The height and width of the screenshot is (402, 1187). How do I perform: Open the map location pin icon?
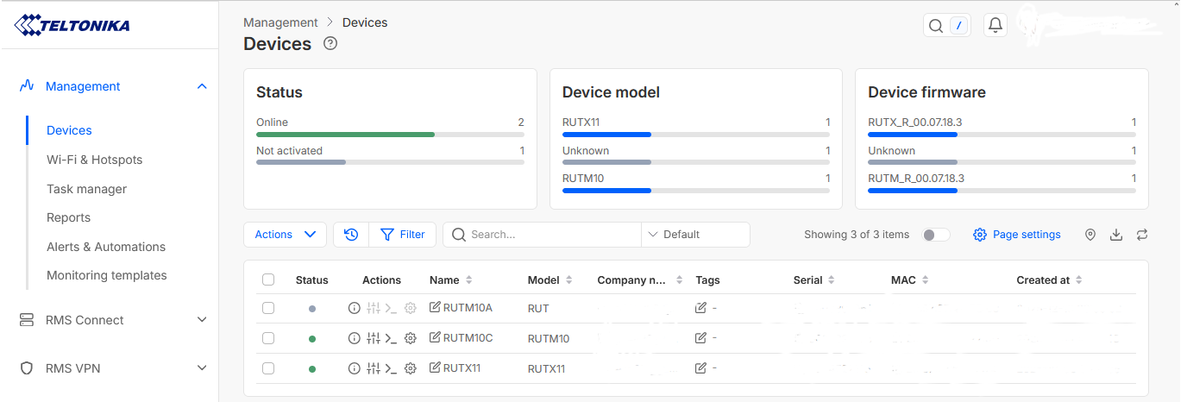(x=1090, y=235)
